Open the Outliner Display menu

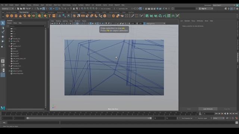tap(9, 23)
